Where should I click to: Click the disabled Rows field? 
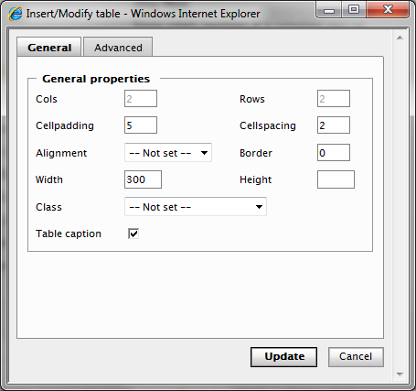coord(334,99)
